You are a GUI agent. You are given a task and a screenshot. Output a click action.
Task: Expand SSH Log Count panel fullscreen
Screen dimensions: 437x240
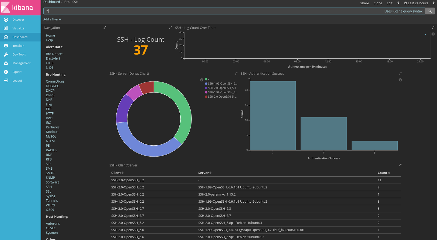coord(170,28)
